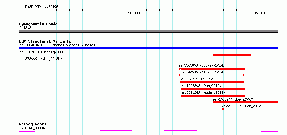Click the red esv1083244 variant bar

tap(245, 102)
